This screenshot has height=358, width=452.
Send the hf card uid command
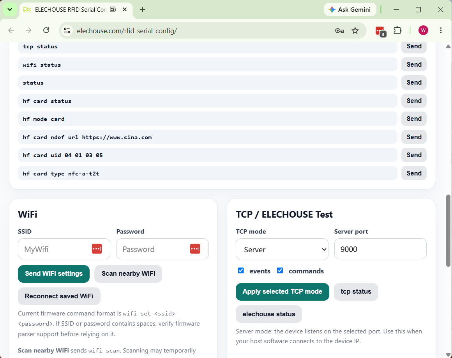(x=414, y=155)
